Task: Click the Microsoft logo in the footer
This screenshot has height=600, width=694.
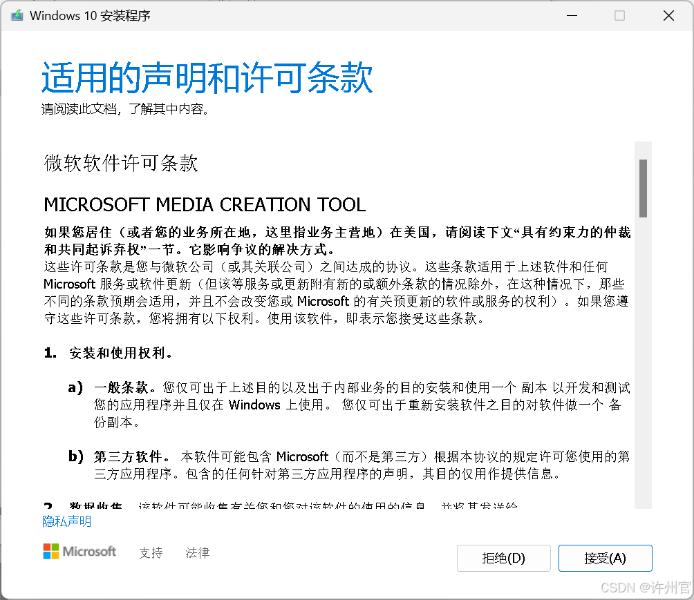Action: pyautogui.click(x=79, y=552)
